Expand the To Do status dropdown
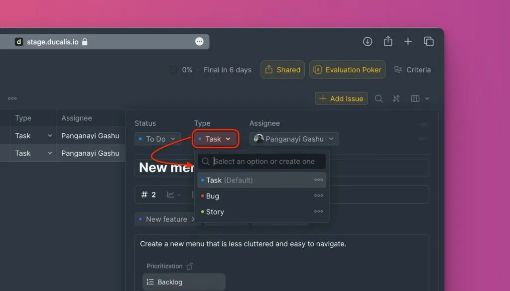Image resolution: width=510 pixels, height=291 pixels. 157,139
